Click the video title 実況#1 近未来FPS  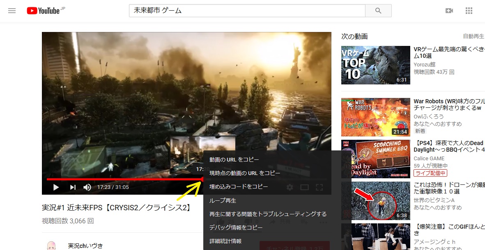point(116,208)
